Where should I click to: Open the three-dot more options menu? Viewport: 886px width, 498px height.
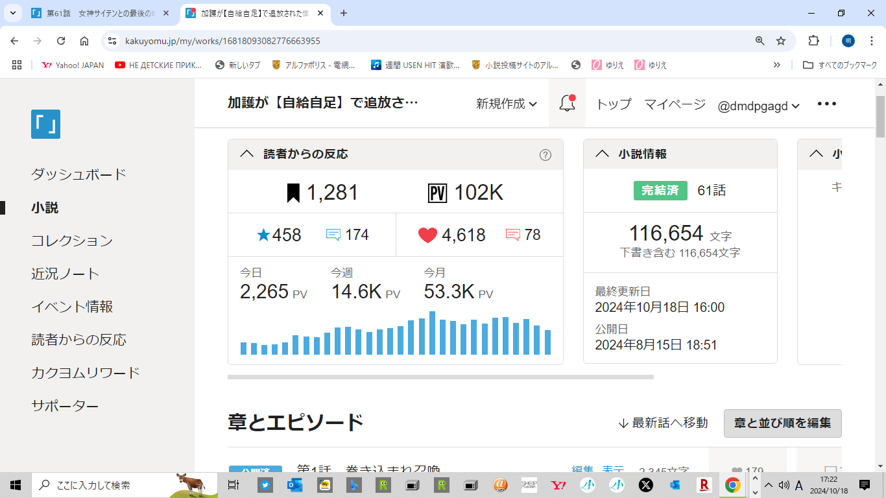(826, 104)
